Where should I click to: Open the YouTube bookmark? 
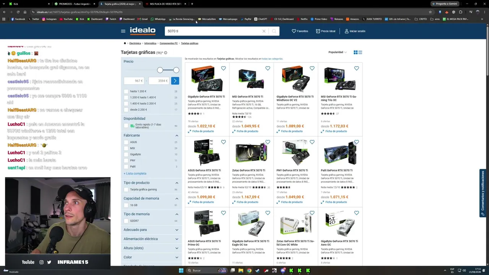(x=66, y=19)
